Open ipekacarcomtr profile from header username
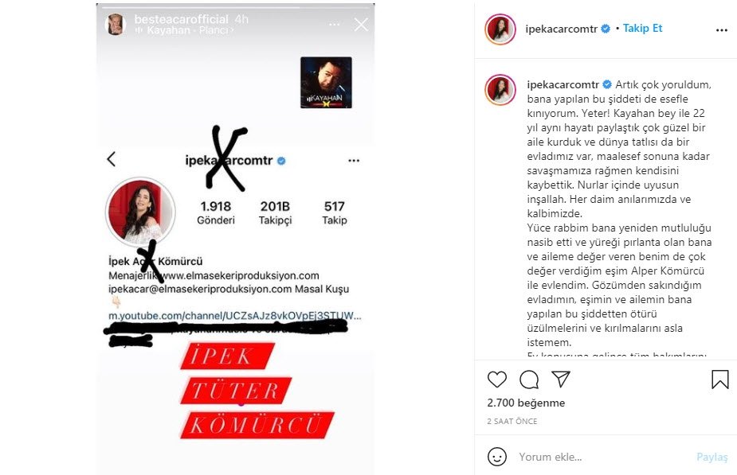Screen dimensions: 737x475 tap(561, 29)
